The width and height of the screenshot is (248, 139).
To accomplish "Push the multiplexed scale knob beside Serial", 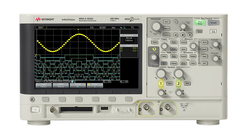I will point(215,44).
